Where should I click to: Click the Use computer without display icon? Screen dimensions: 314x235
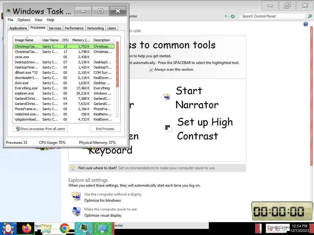pos(76,196)
